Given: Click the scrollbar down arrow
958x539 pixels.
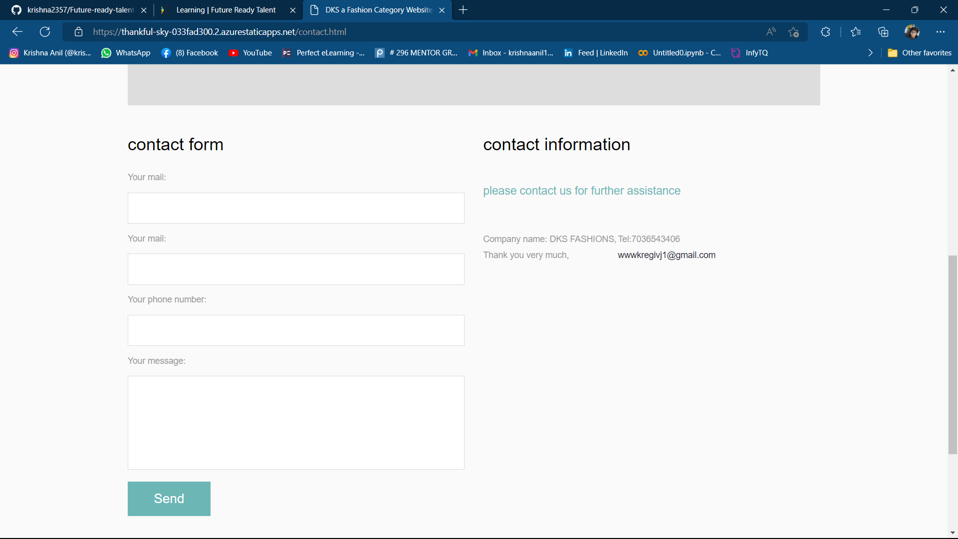Looking at the screenshot, I should 953,532.
